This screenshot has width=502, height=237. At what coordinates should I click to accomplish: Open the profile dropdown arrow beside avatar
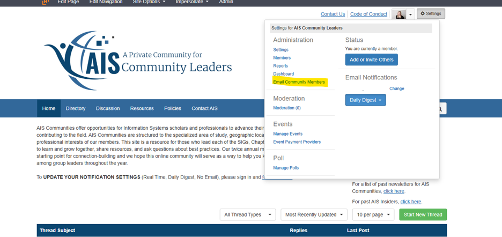coord(411,14)
